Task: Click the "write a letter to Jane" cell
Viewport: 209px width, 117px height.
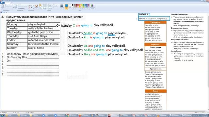Action: point(44,28)
